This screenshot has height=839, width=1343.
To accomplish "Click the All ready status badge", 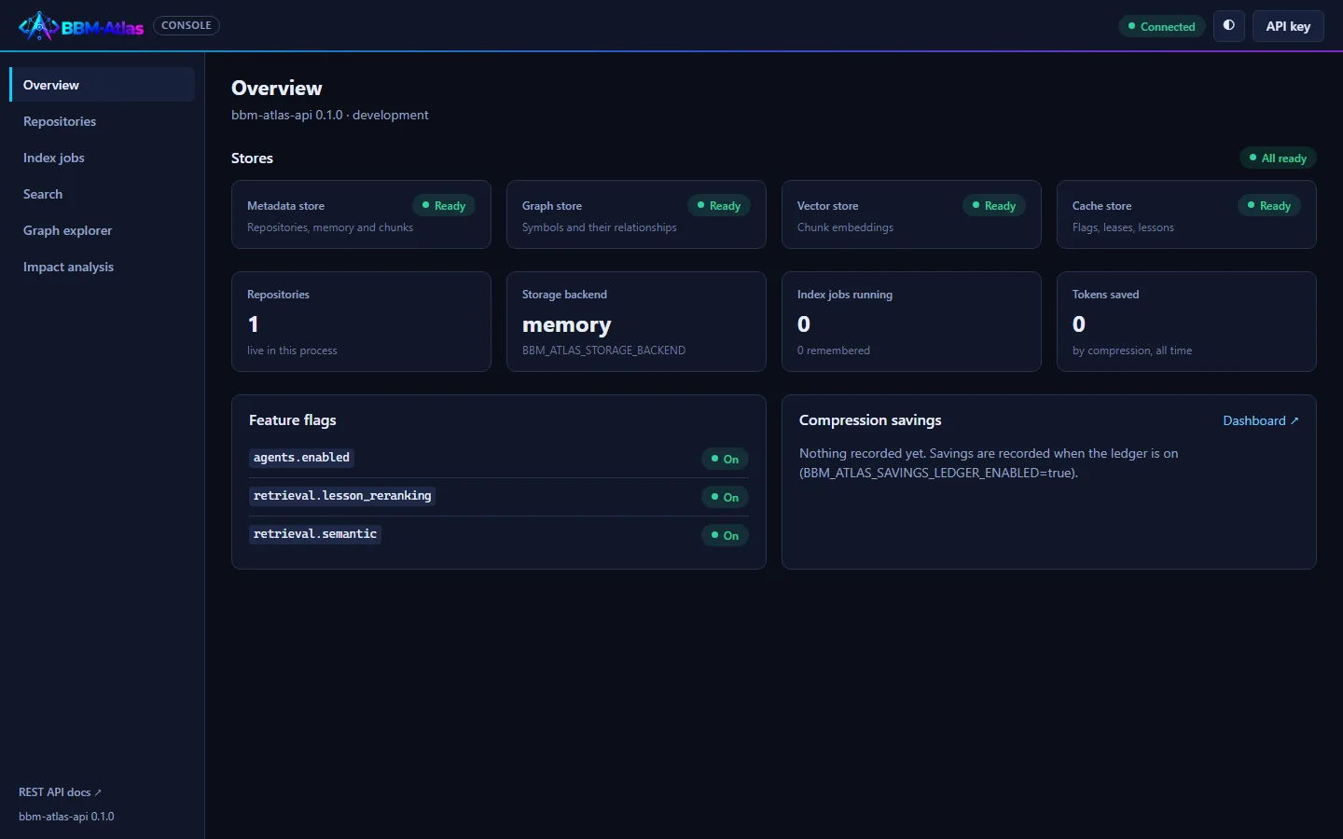I will click(1278, 158).
